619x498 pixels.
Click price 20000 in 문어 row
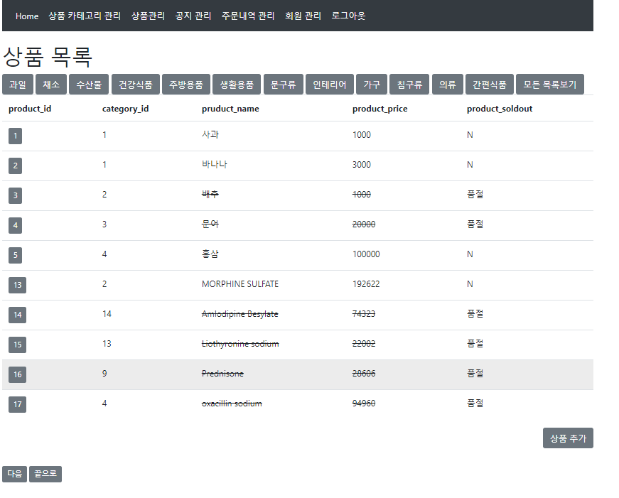pyautogui.click(x=364, y=224)
